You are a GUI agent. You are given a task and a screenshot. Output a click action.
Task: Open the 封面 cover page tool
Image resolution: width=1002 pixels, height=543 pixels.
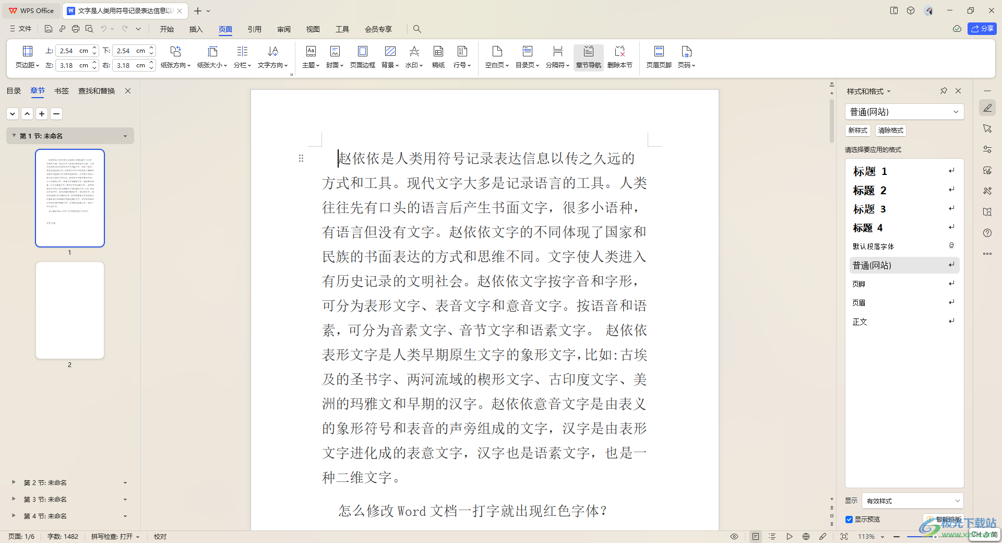335,57
